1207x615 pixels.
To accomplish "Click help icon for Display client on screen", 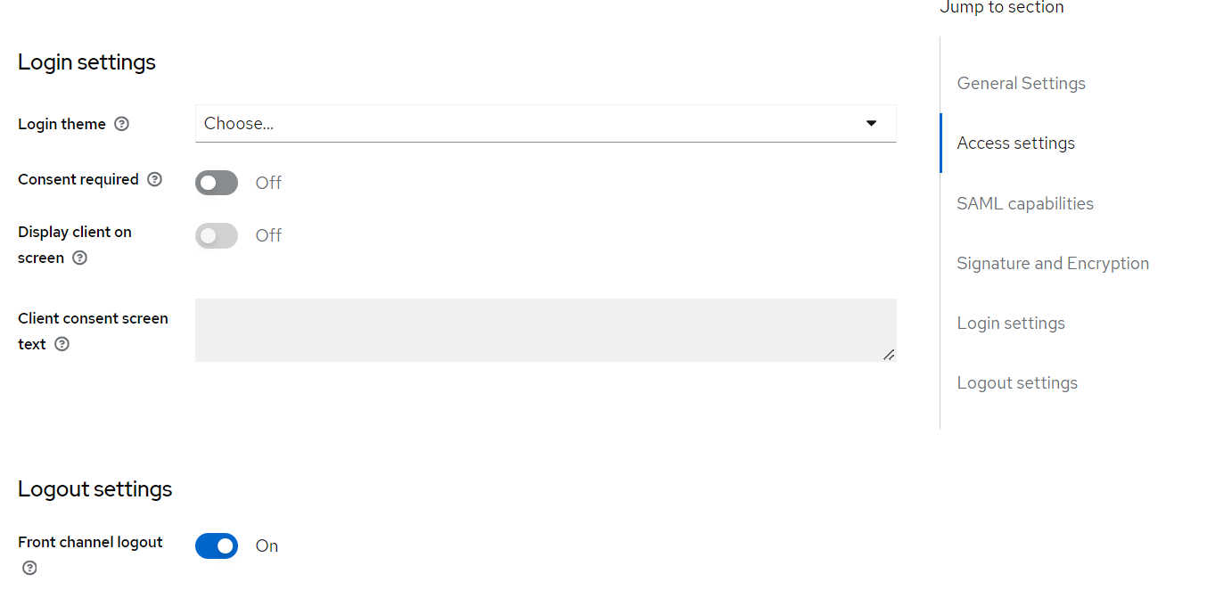I will point(80,258).
